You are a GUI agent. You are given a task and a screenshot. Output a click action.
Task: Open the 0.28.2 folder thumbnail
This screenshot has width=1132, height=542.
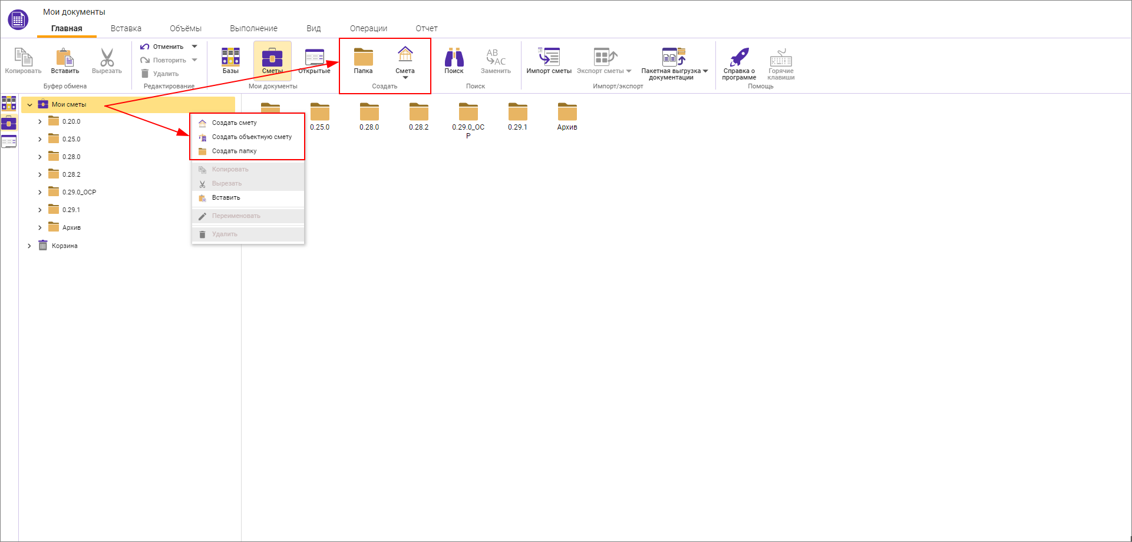(419, 112)
